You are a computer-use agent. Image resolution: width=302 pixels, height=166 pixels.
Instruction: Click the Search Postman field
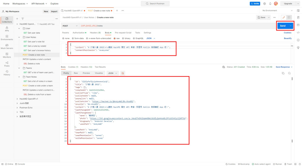[155, 4]
